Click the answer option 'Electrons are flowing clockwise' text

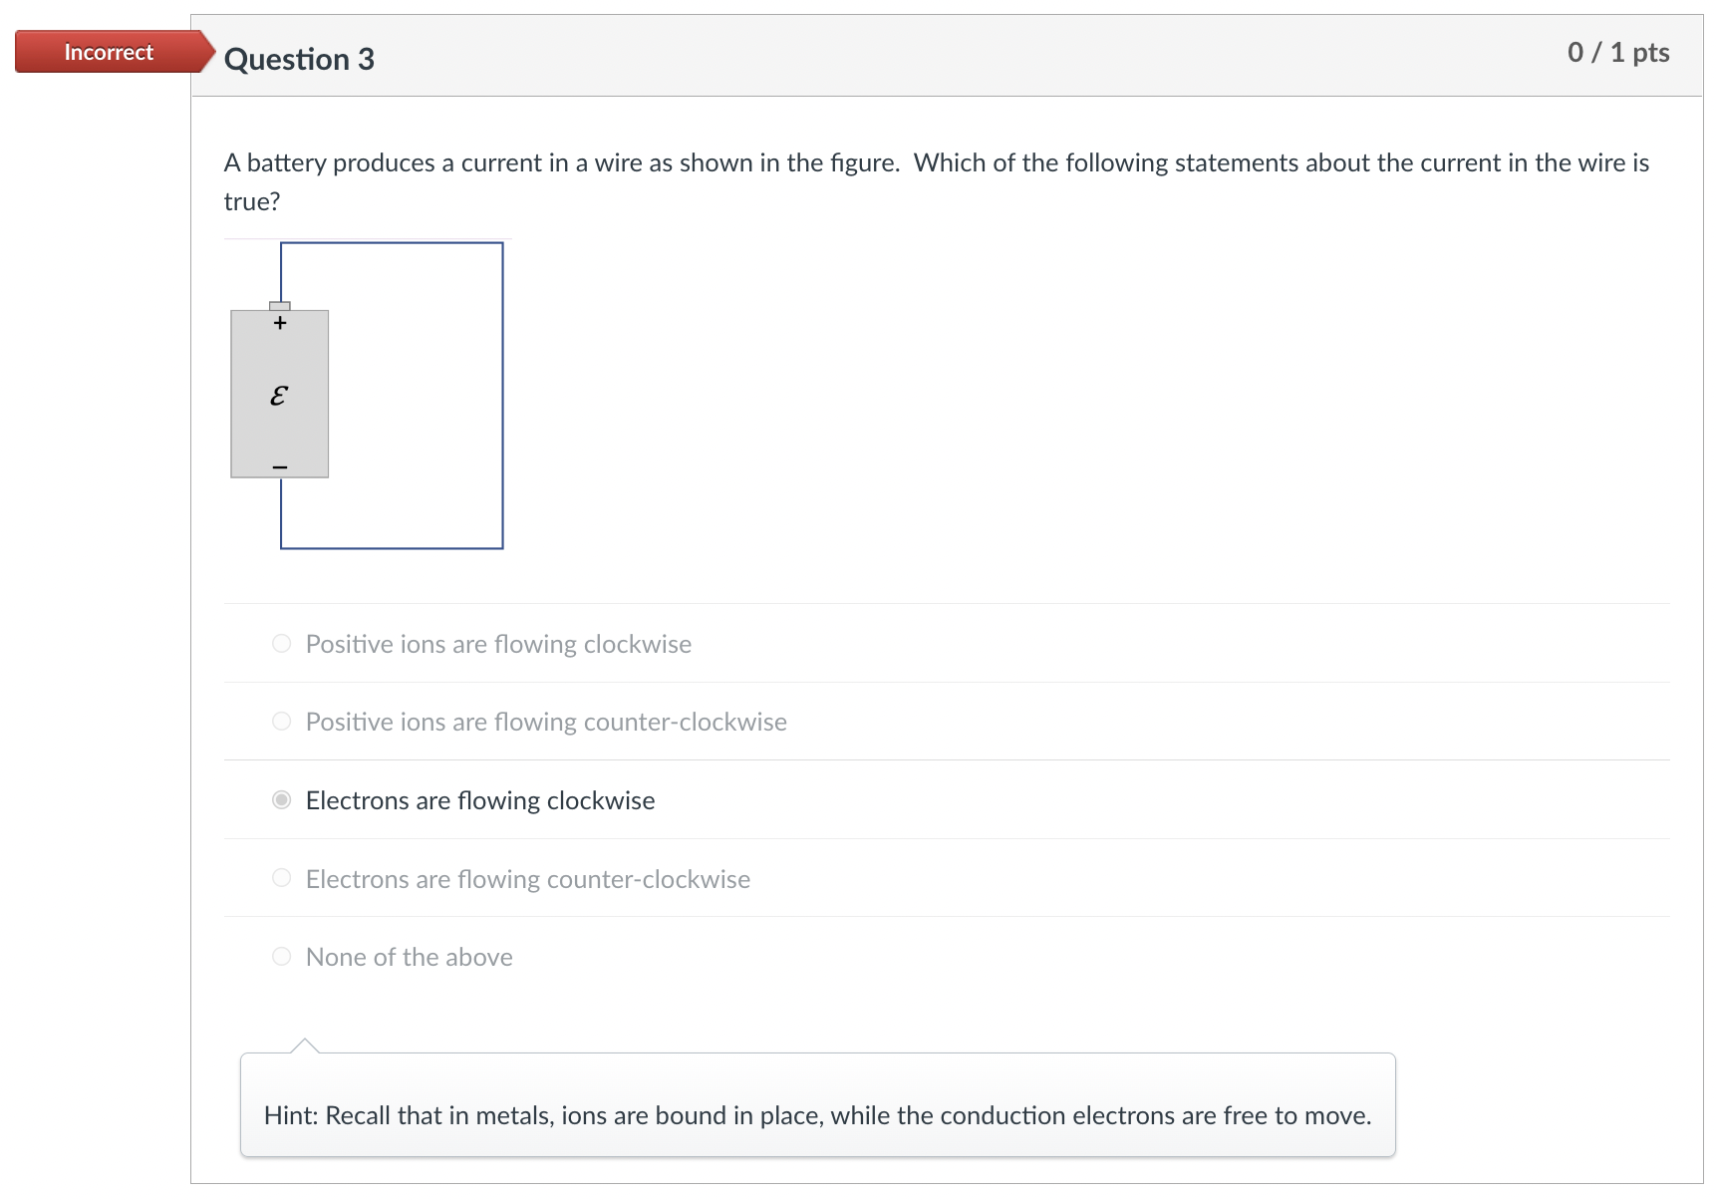click(480, 799)
